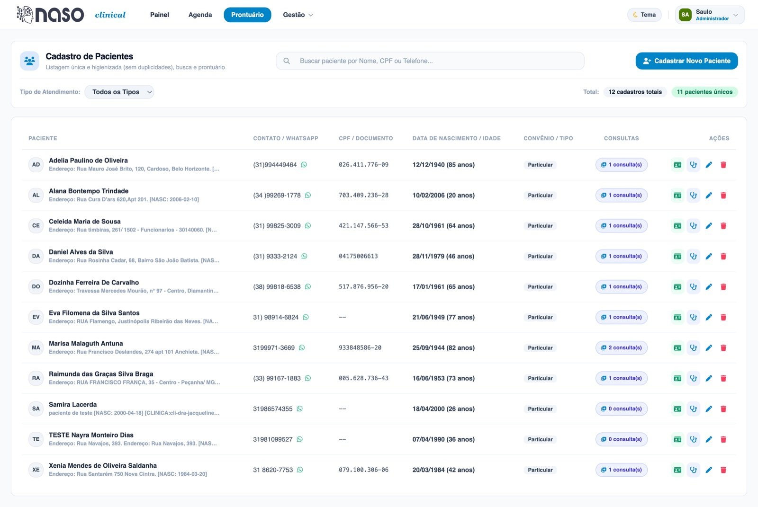Delete patient Eva Filomena da Silva Santos

[723, 317]
